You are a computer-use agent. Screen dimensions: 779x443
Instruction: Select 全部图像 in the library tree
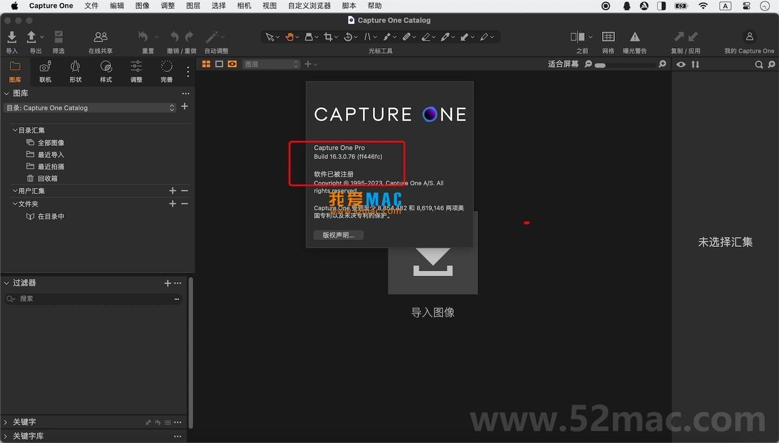[51, 143]
